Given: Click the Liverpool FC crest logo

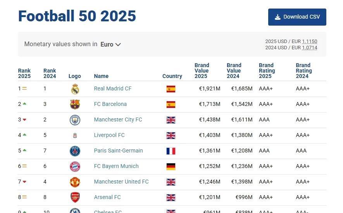Looking at the screenshot, I should click(x=75, y=135).
